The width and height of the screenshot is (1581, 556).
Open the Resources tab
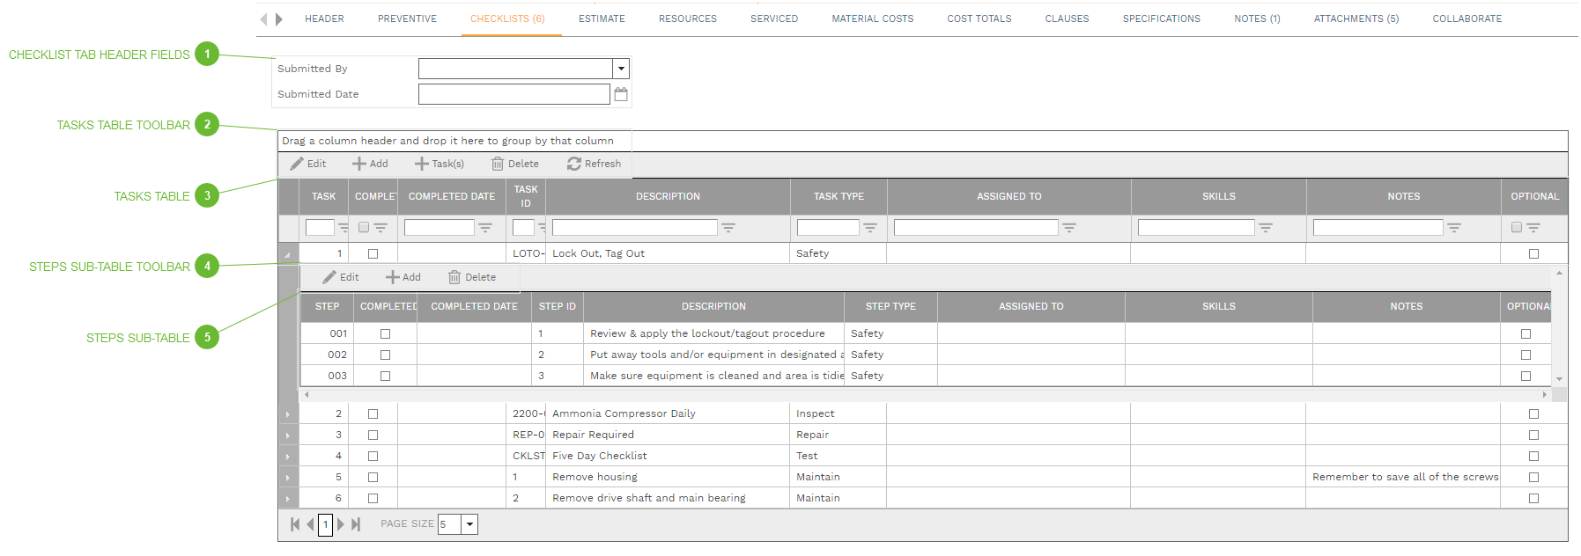point(688,18)
